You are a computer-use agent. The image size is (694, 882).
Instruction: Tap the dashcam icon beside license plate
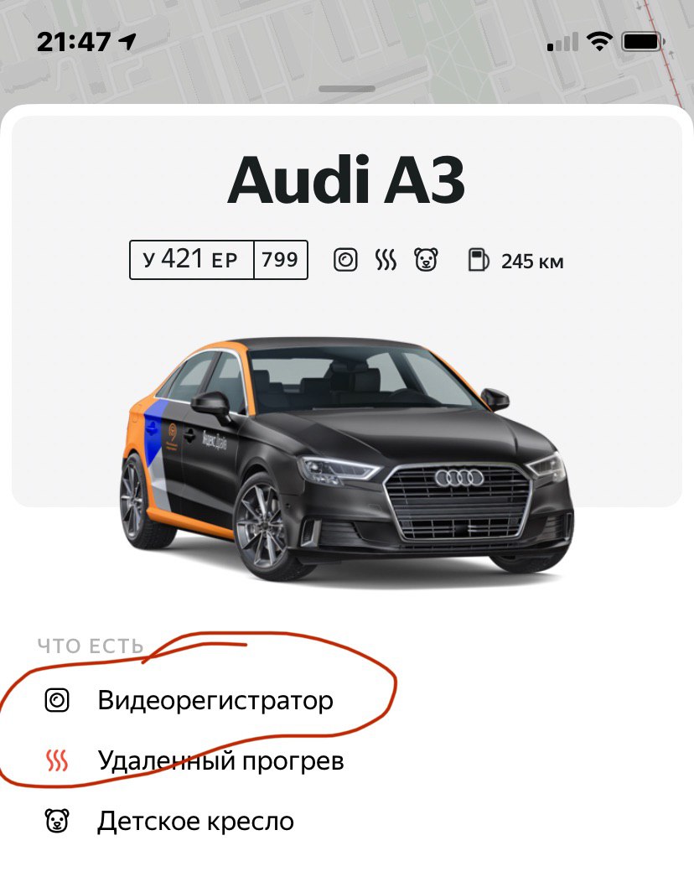[x=345, y=260]
